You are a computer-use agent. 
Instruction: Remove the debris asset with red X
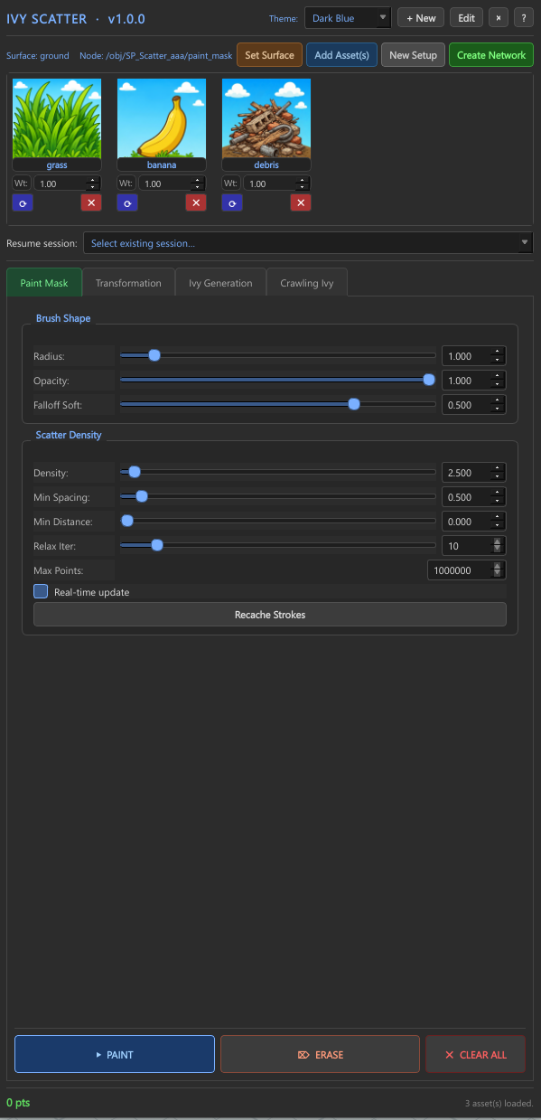pos(300,203)
